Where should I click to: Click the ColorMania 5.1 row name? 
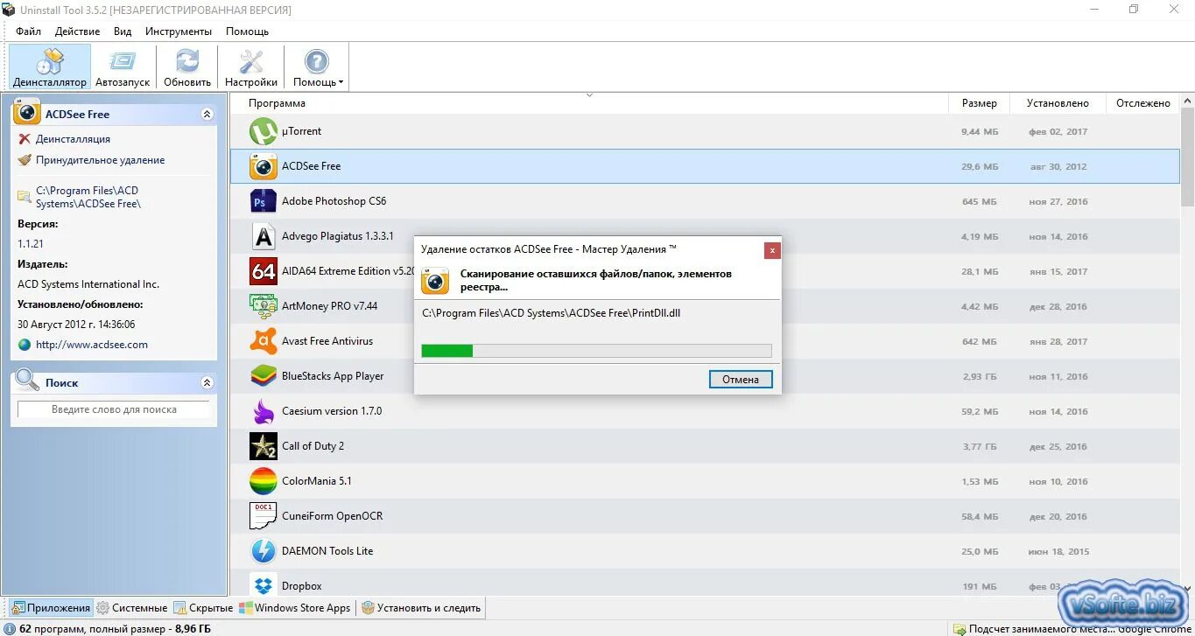[x=317, y=481]
